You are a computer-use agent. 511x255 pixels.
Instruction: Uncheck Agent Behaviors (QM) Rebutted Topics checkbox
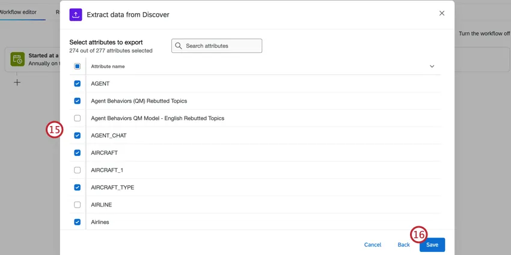[x=77, y=101]
